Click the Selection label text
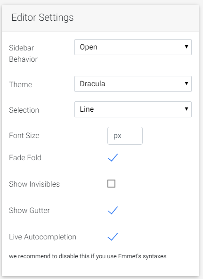Viewport: 203px width, 279px height. click(x=24, y=110)
